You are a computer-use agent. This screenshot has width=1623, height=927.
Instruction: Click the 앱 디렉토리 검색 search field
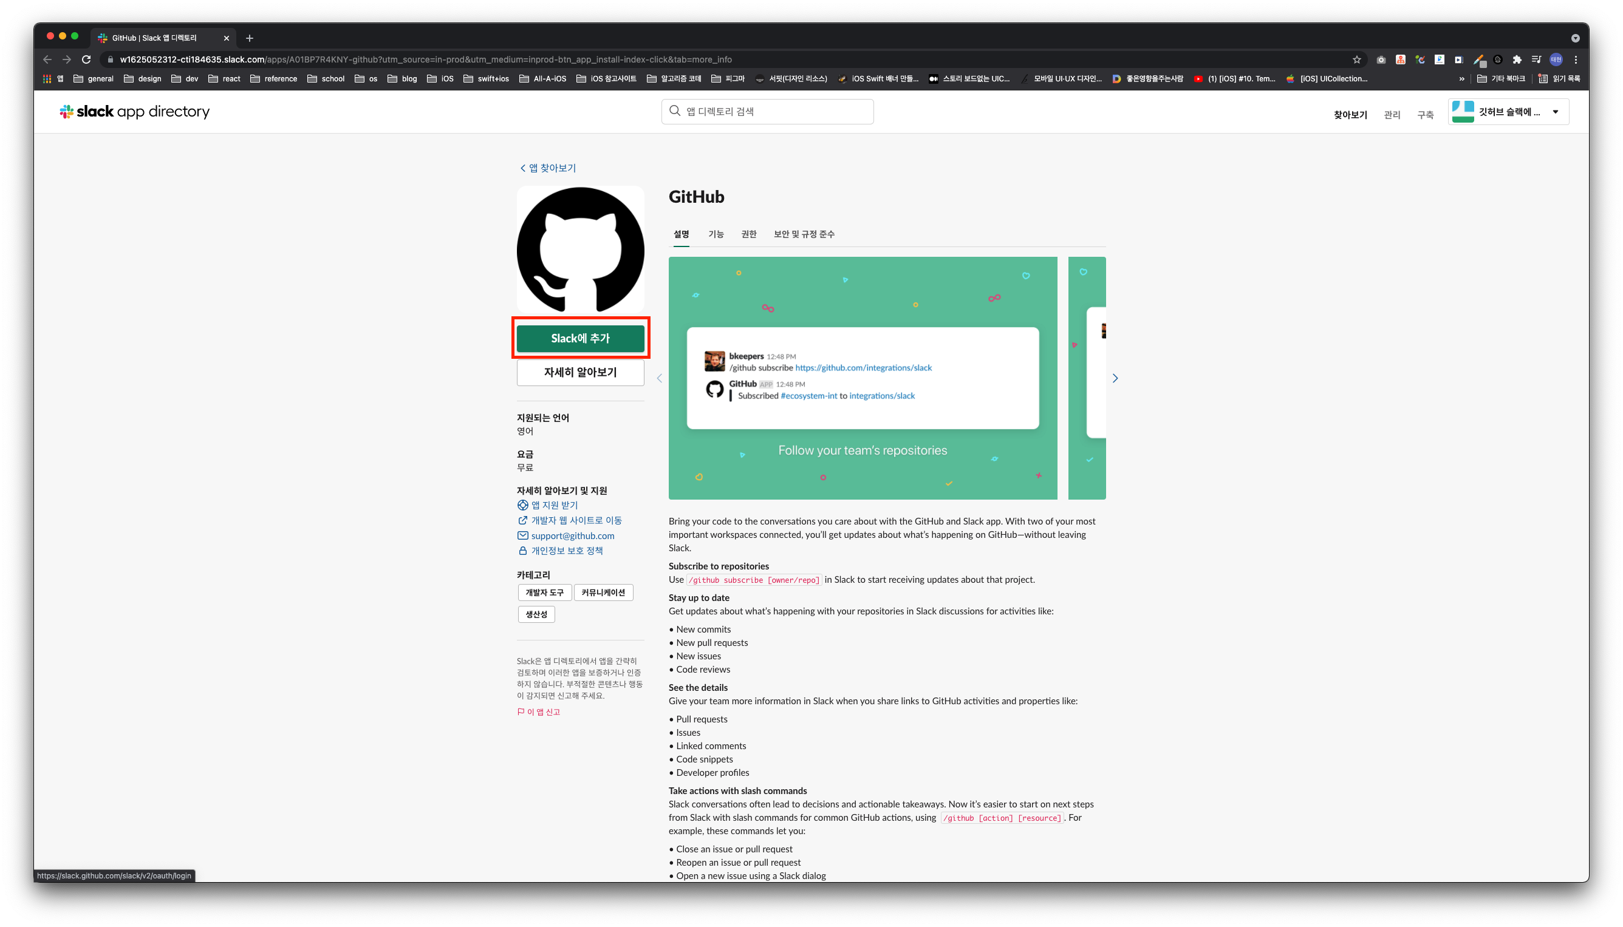point(768,112)
